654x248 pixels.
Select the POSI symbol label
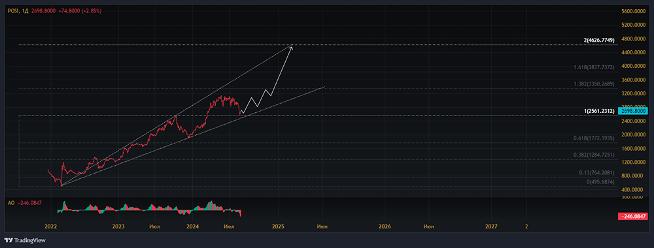coord(13,11)
